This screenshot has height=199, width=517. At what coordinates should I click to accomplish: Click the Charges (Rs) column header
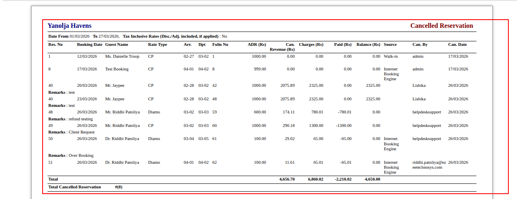click(x=311, y=44)
